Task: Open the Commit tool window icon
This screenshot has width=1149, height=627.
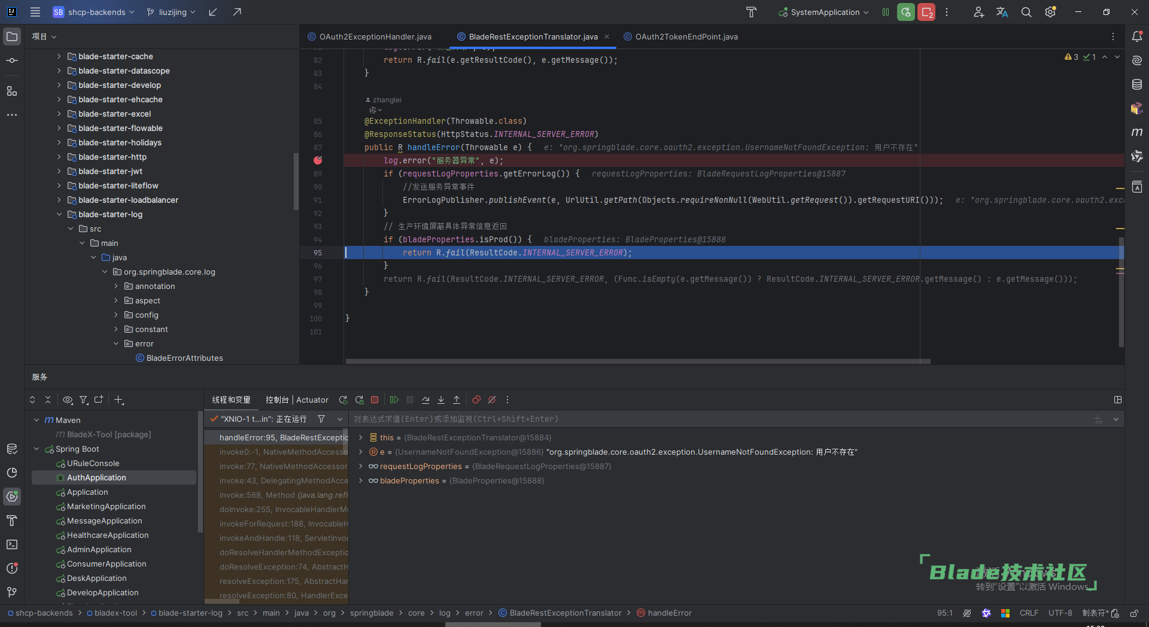Action: (12, 60)
